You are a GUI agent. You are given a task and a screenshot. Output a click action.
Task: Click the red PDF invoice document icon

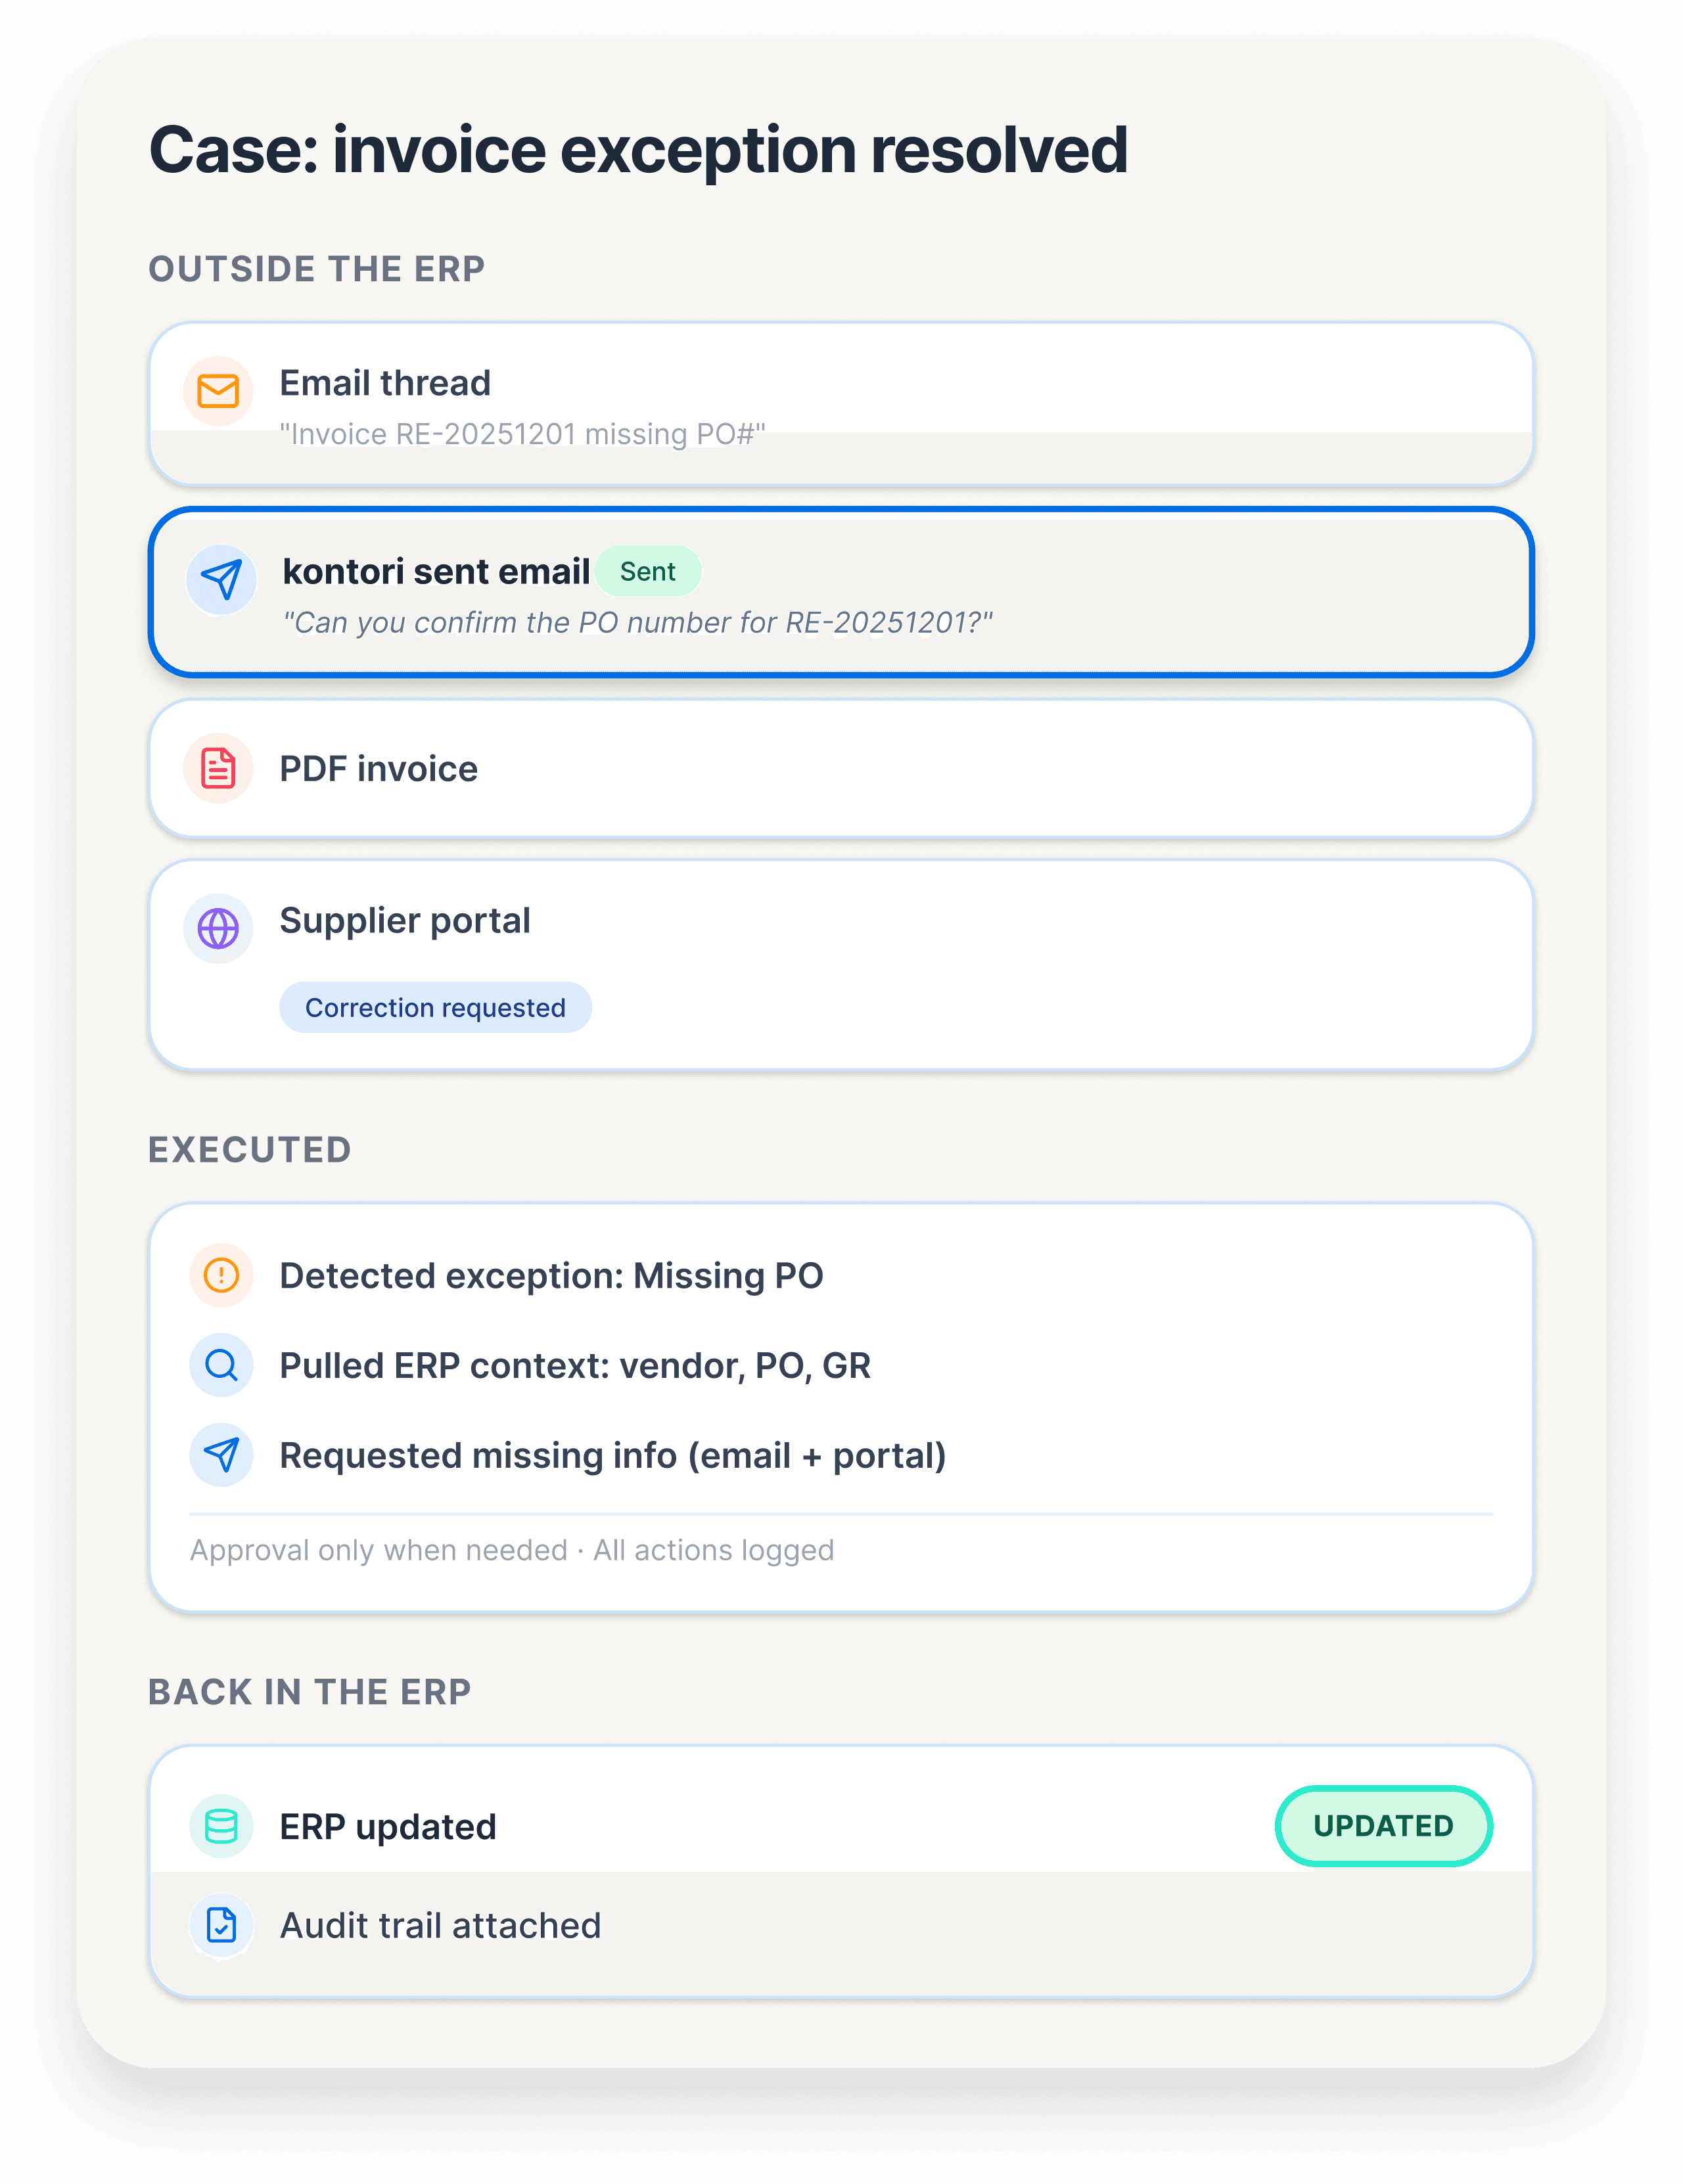218,769
